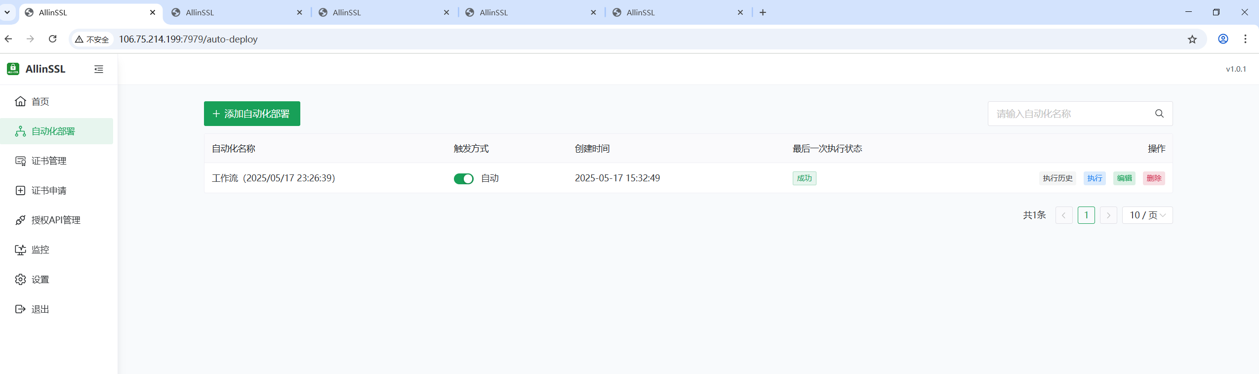The width and height of the screenshot is (1259, 374).
Task: Click the 自动化名称 column header
Action: (234, 149)
